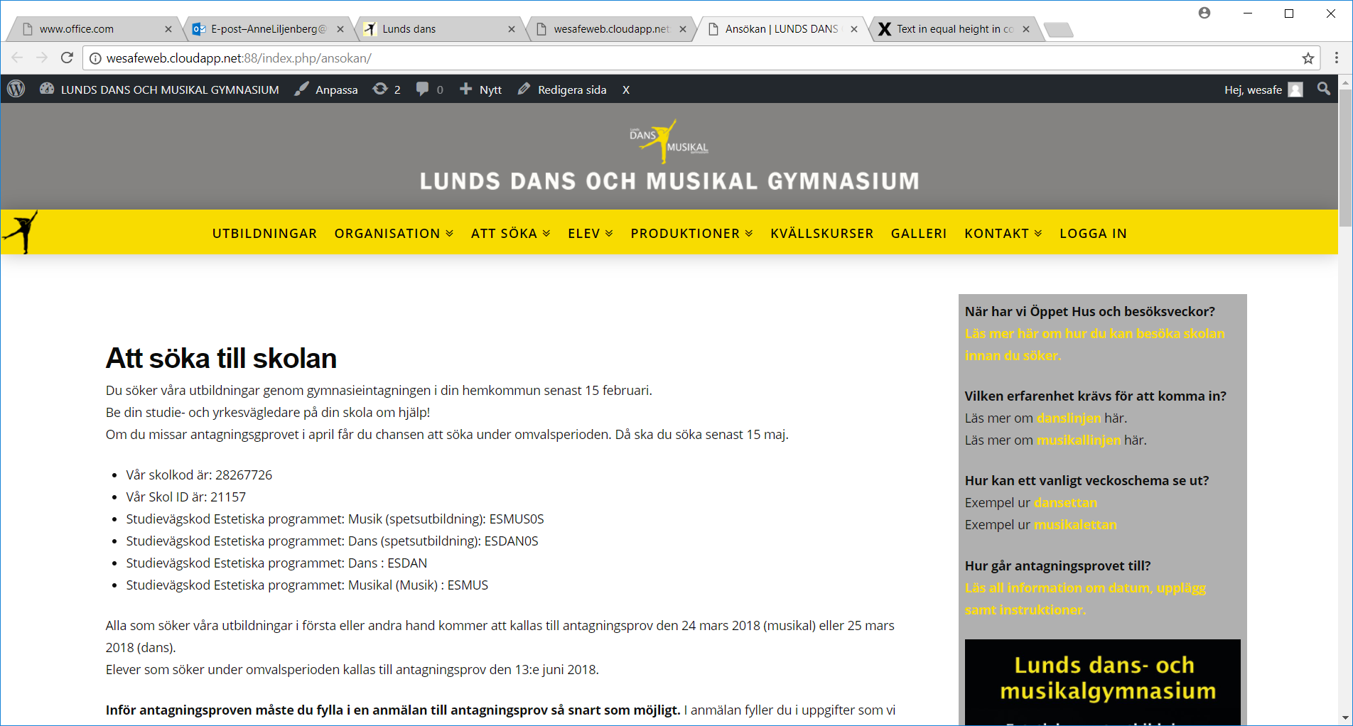Expand the ORGANISATION dropdown menu
This screenshot has width=1353, height=726.
394,233
